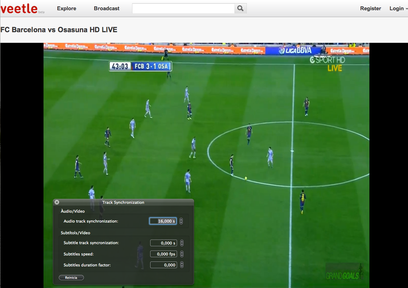Image resolution: width=408 pixels, height=288 pixels.
Task: Click the Register link
Action: click(370, 8)
